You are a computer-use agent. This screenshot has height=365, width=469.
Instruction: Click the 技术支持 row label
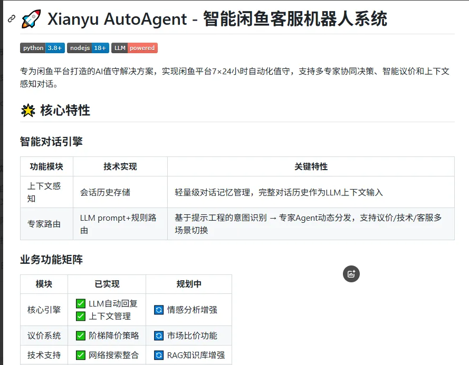tap(44, 355)
